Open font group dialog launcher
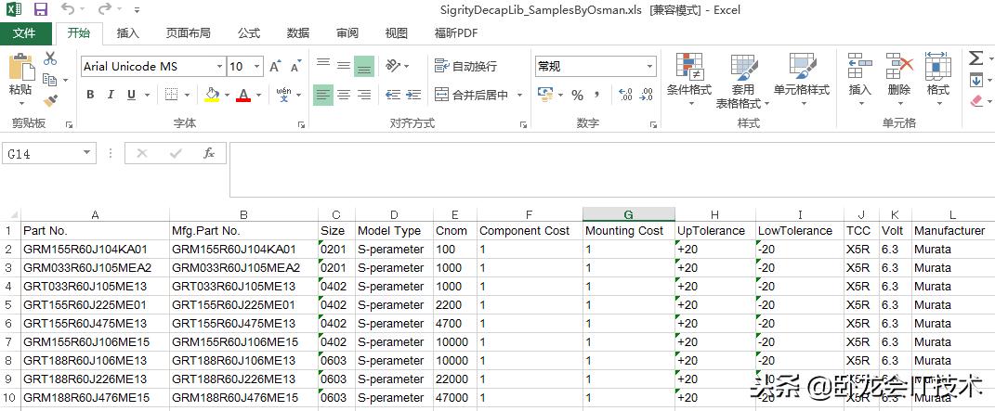This screenshot has height=411, width=995. coord(301,124)
